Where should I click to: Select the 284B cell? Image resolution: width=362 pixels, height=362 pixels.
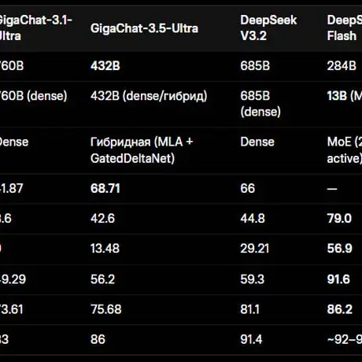(x=342, y=66)
